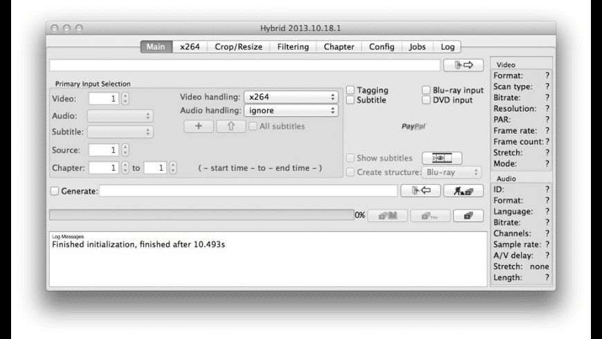Enable the Subtitle checkbox near Tagging
Screen dimensions: 602x339
tap(350, 100)
